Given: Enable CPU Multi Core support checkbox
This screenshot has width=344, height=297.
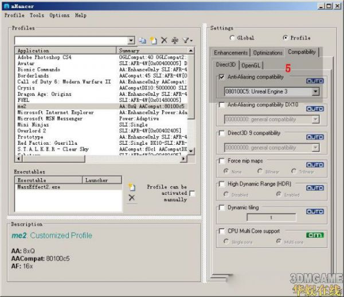Looking at the screenshot, I should click(x=222, y=231).
